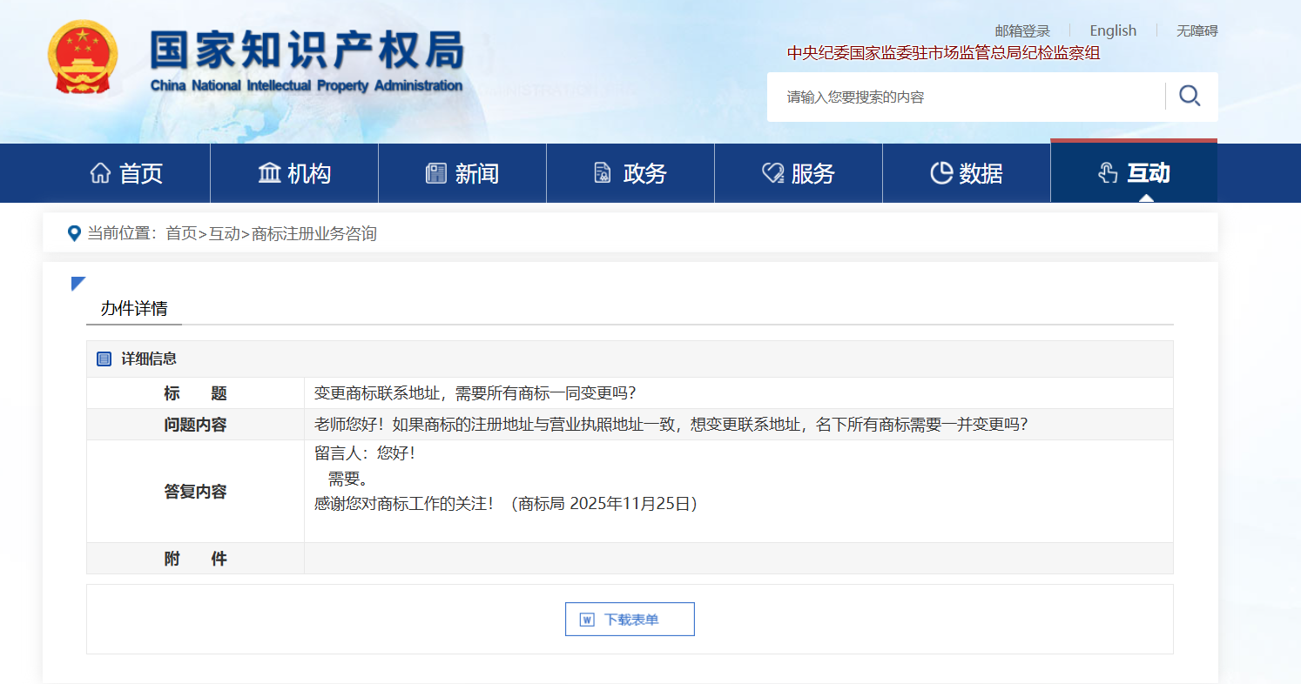Image resolution: width=1301 pixels, height=684 pixels.
Task: Open the 邮箱登录 link
Action: pyautogui.click(x=1022, y=30)
